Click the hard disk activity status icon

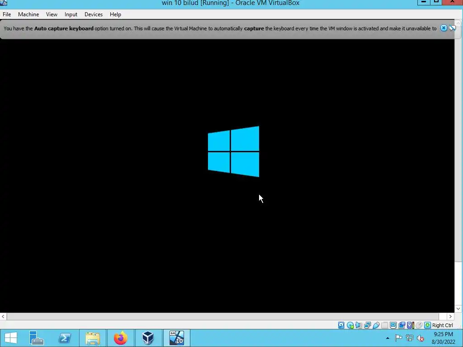(x=341, y=325)
